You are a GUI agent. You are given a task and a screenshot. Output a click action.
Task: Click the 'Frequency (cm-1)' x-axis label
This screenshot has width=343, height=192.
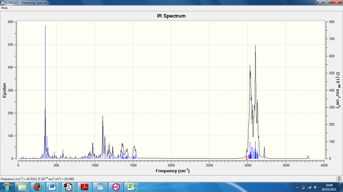(173, 171)
